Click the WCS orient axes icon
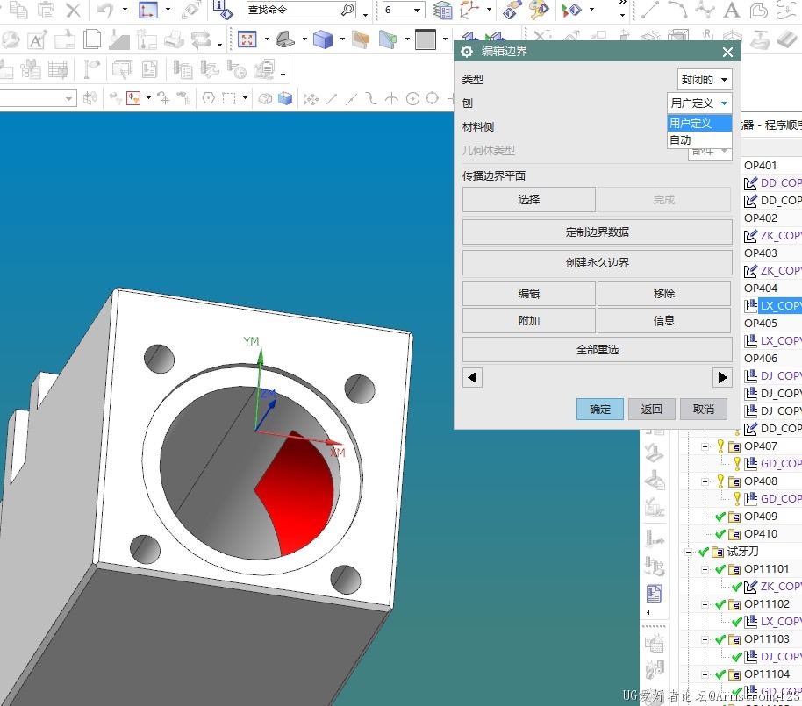The height and width of the screenshot is (706, 802). coord(470,10)
